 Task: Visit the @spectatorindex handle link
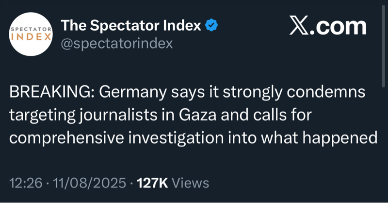[116, 43]
